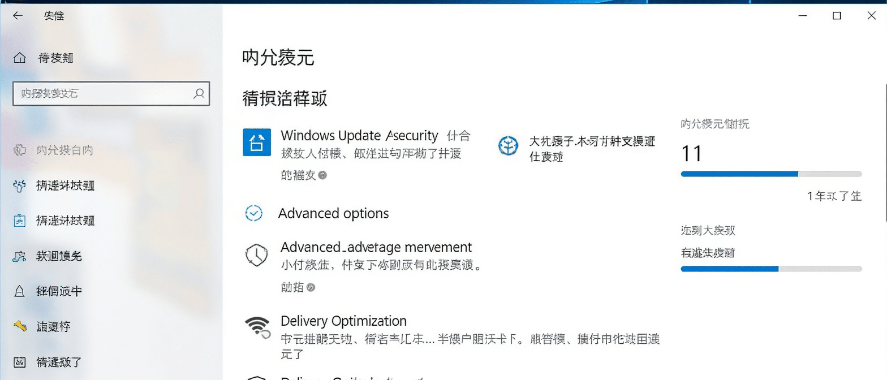Select the yellow wrench sidebar icon
The width and height of the screenshot is (887, 380).
point(20,326)
